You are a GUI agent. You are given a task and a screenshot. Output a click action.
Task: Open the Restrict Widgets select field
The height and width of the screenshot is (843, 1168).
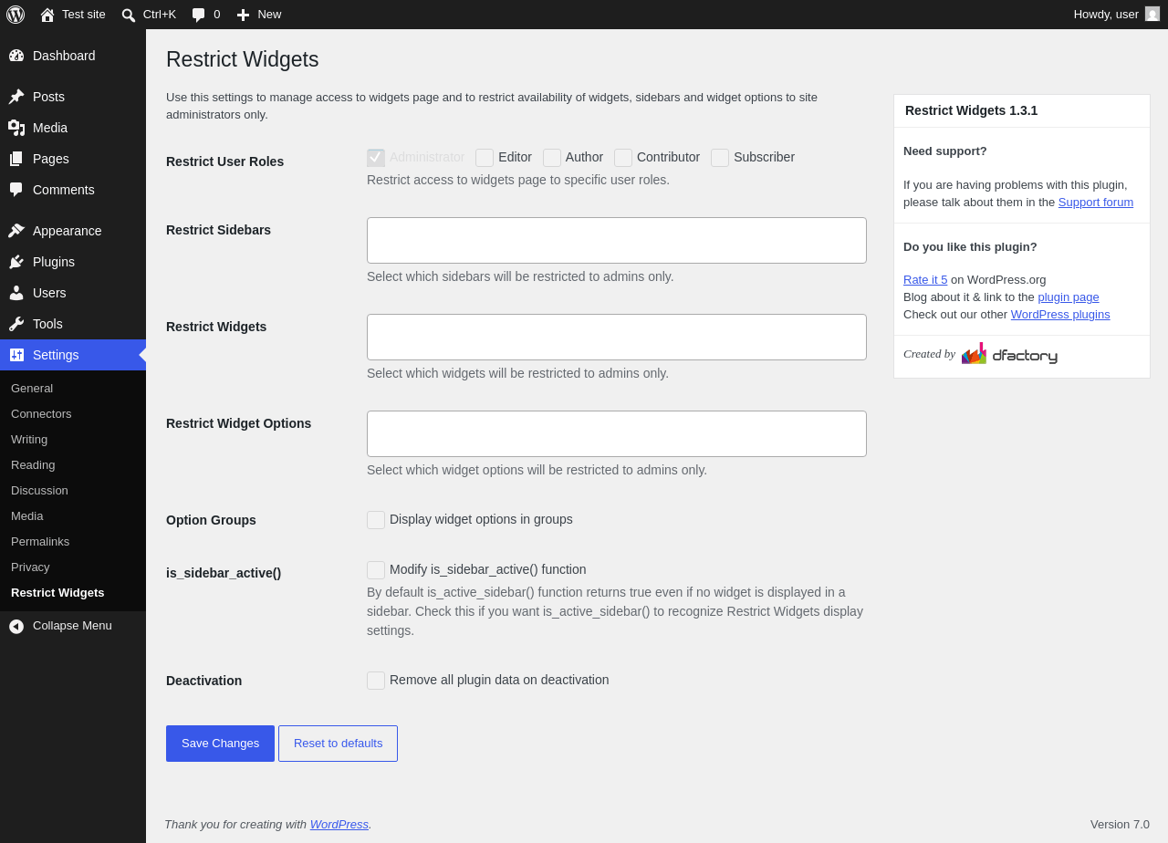click(617, 337)
